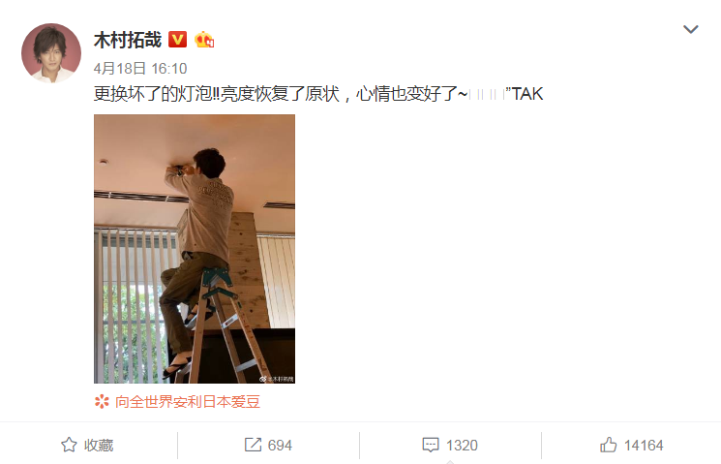Open the 向全世界安利日本爱豆 topic link
This screenshot has width=721, height=464.
(x=188, y=401)
